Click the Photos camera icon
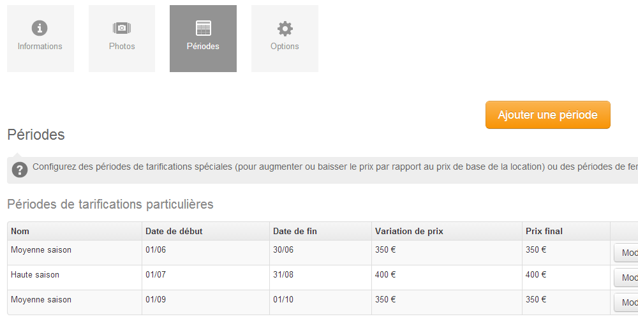This screenshot has width=638, height=319. coord(122,28)
